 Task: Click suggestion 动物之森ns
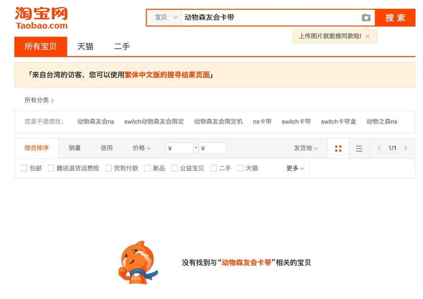point(382,122)
